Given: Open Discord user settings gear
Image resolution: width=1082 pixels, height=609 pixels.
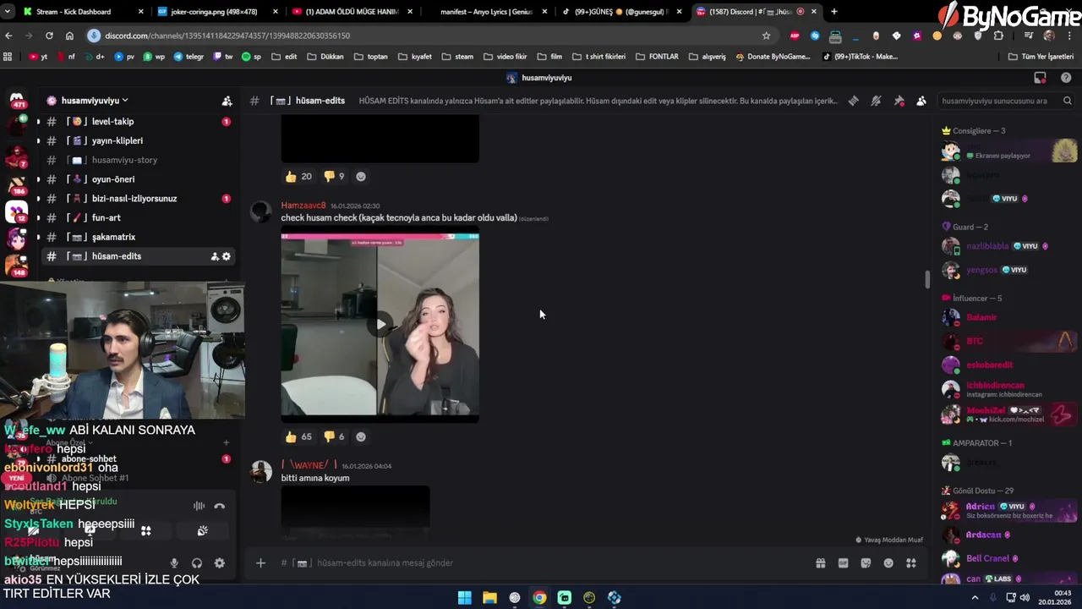Looking at the screenshot, I should [220, 563].
